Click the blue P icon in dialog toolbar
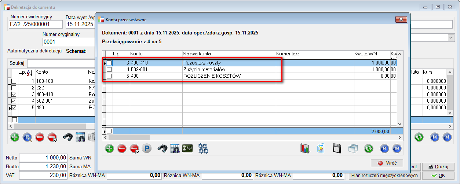This screenshot has width=460, height=184. point(147,148)
